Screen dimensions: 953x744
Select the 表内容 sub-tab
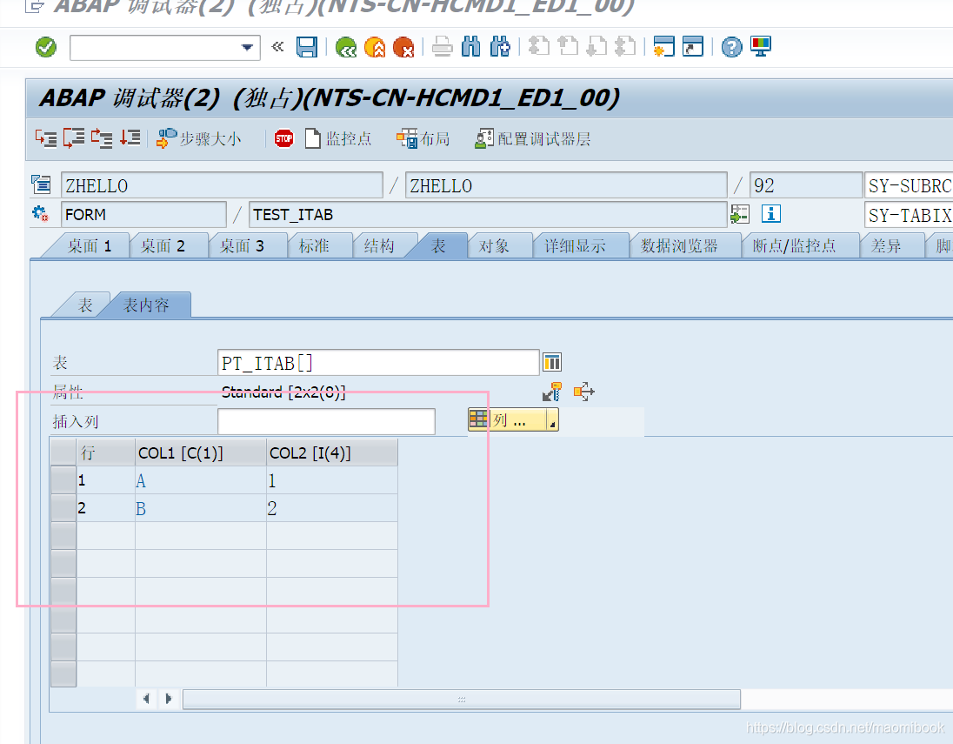coord(146,305)
